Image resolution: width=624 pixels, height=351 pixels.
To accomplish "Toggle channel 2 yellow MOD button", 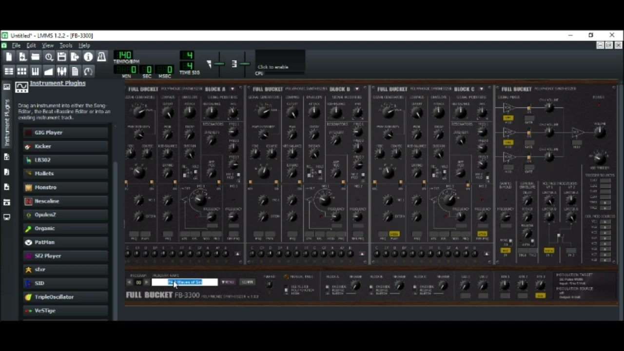I will [508, 142].
